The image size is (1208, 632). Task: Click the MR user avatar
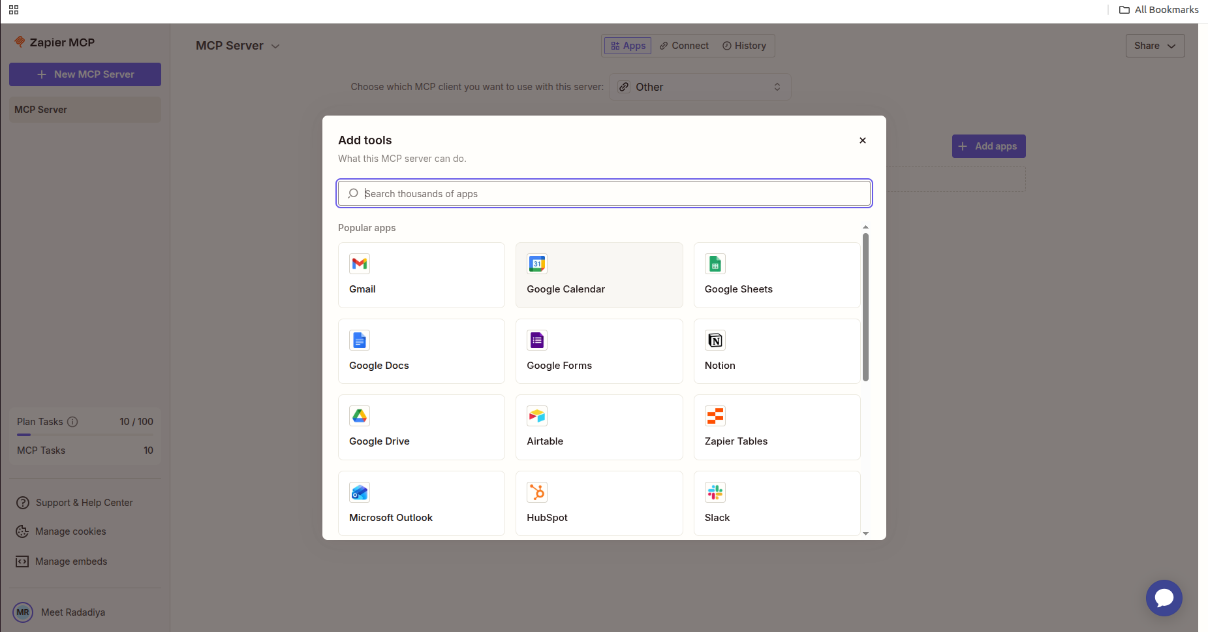click(x=23, y=612)
